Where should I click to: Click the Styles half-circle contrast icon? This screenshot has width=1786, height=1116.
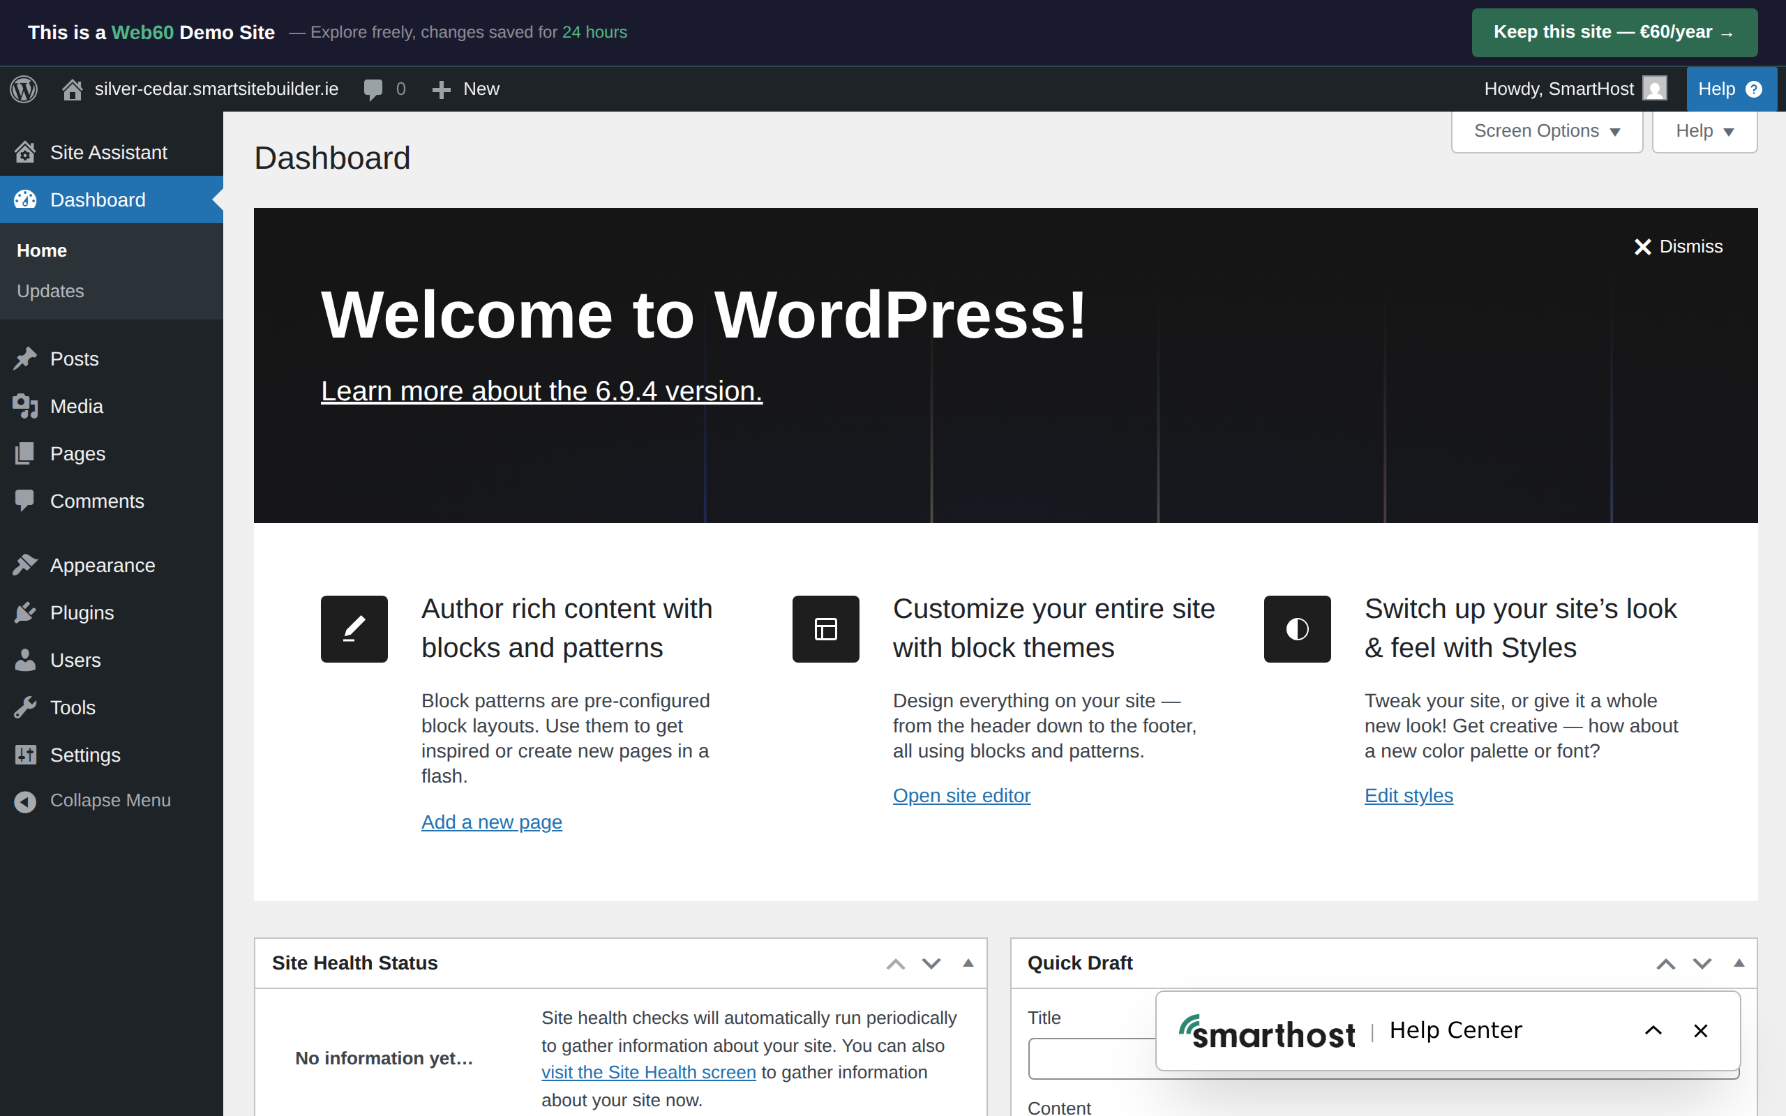[x=1297, y=629]
